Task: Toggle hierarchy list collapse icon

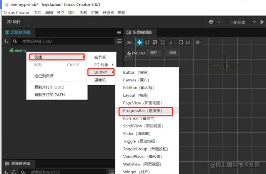Action: coord(119,41)
